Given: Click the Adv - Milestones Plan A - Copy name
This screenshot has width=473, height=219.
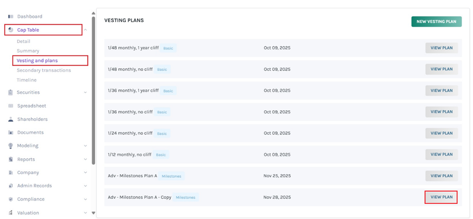Looking at the screenshot, I should coord(139,197).
